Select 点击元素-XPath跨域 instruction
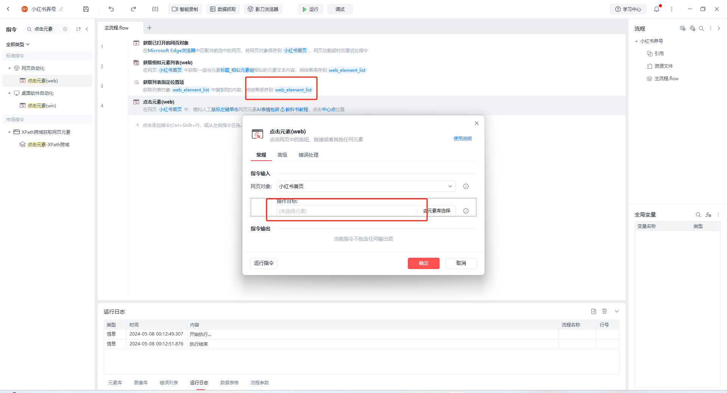The image size is (727, 393). 47,144
